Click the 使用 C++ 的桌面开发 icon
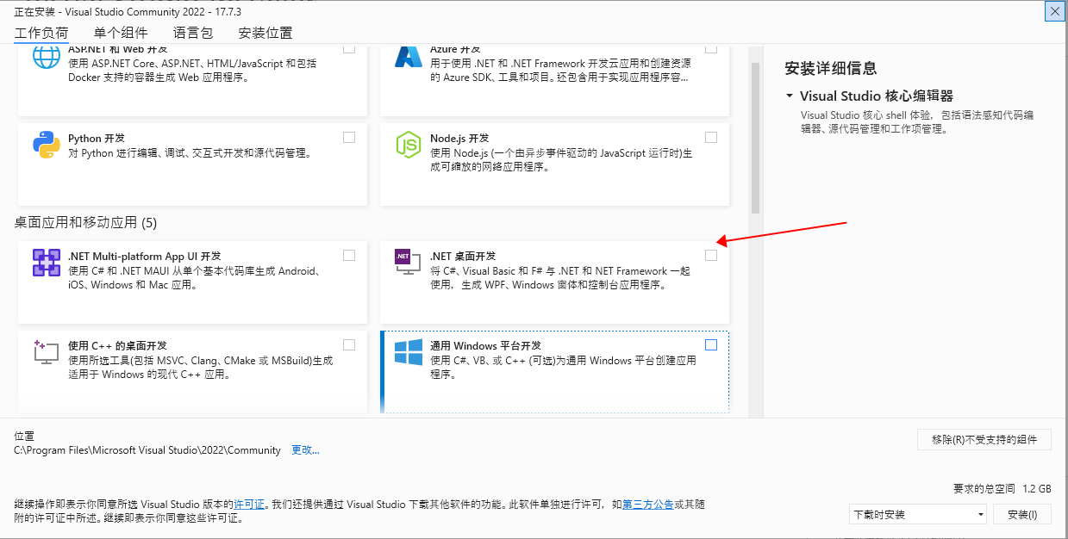 tap(47, 352)
